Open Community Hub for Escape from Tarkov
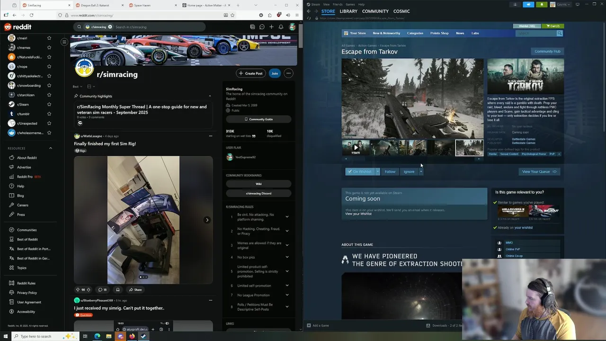 (547, 51)
